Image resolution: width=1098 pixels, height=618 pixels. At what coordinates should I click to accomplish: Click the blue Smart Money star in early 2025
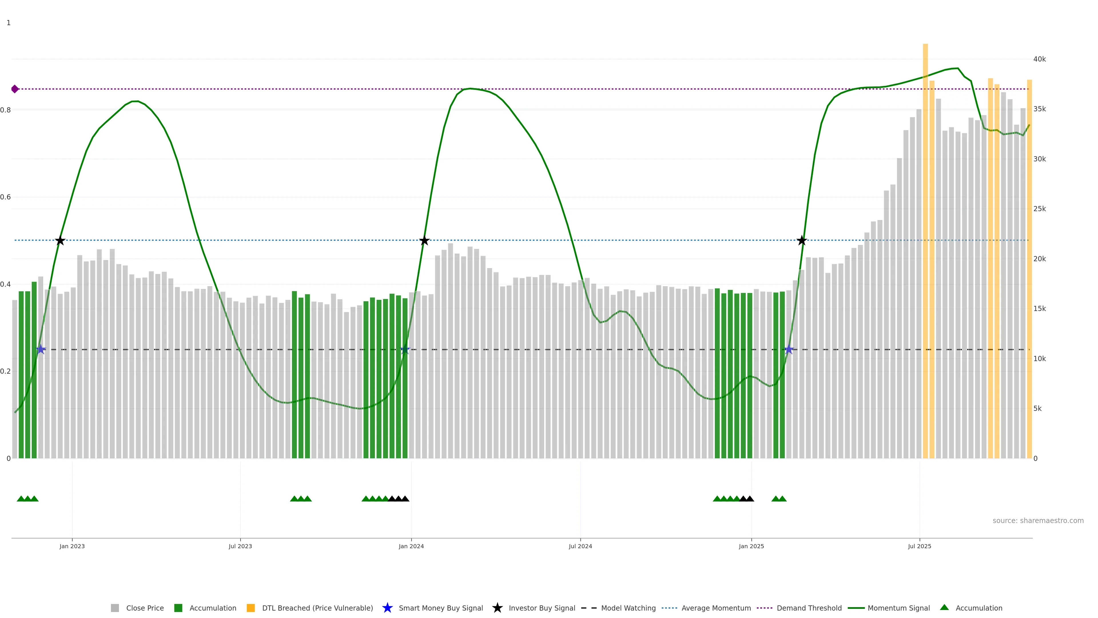789,349
